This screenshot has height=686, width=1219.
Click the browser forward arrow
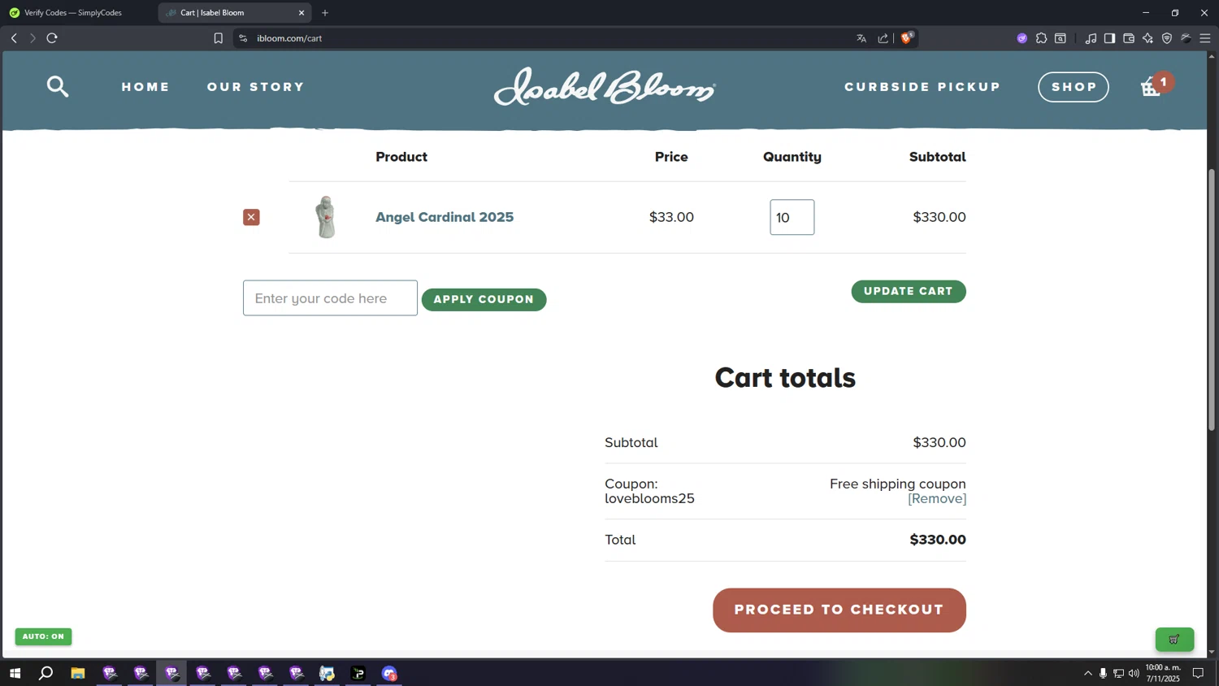pyautogui.click(x=33, y=38)
